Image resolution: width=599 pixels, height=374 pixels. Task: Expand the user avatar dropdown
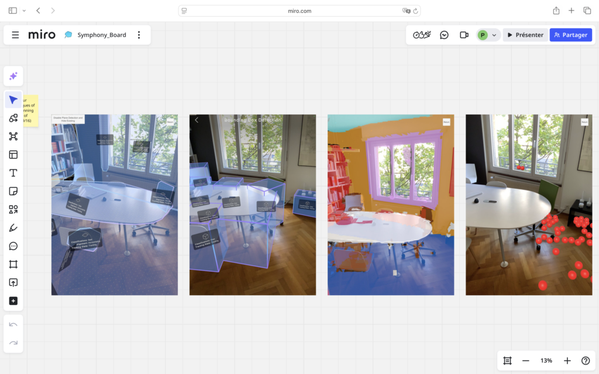488,35
